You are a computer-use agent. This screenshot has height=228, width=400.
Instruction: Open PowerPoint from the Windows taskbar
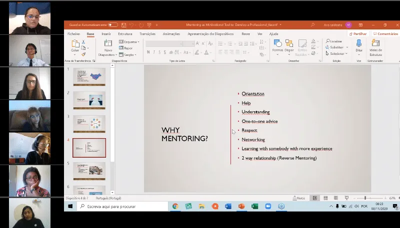(241, 206)
